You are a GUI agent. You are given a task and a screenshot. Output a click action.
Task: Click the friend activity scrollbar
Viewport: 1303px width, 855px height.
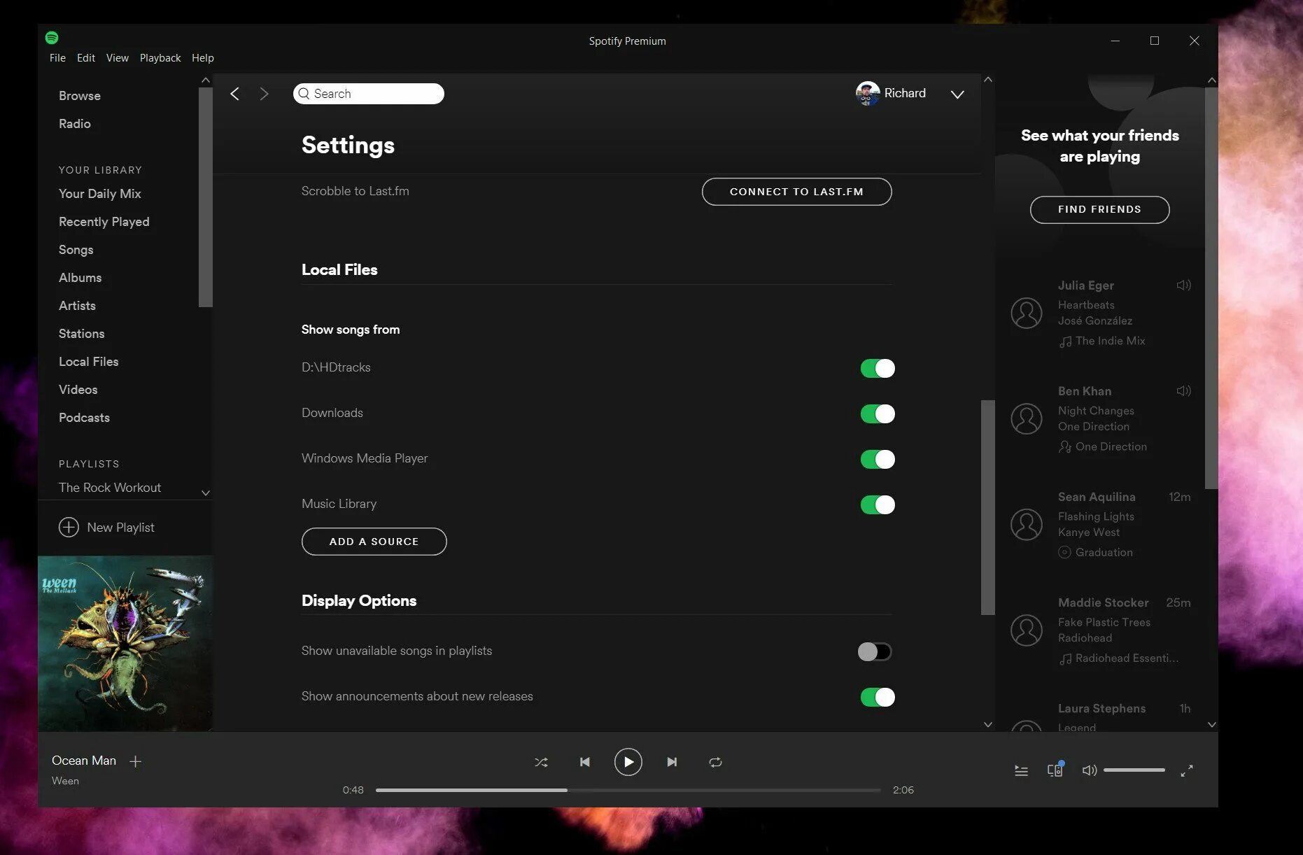1211,288
